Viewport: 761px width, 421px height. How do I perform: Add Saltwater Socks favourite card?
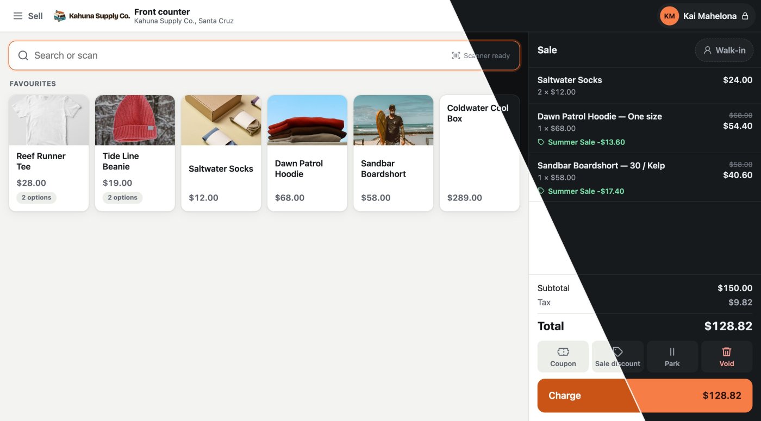[x=221, y=153]
